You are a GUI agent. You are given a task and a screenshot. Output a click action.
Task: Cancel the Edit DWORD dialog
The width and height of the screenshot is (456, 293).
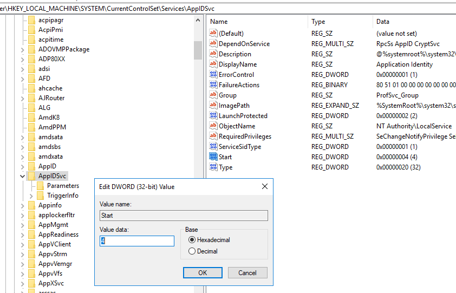coord(247,272)
